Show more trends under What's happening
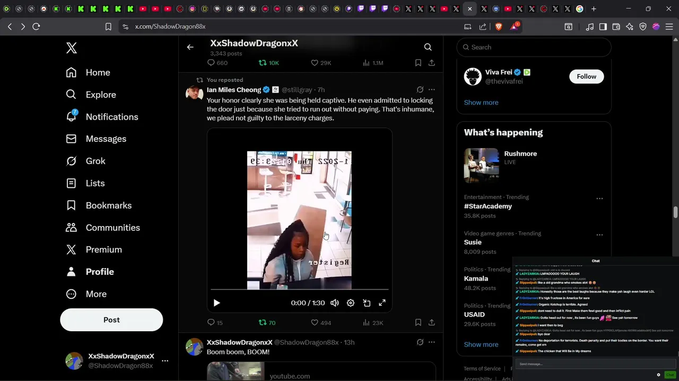The height and width of the screenshot is (381, 679). 481,344
